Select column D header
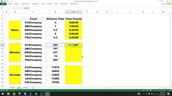 pyautogui.click(x=55, y=12)
